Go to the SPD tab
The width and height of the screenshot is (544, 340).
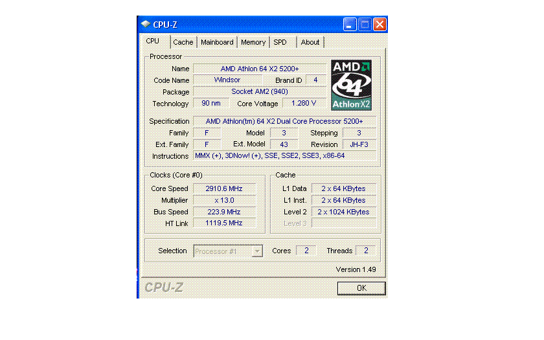(280, 42)
